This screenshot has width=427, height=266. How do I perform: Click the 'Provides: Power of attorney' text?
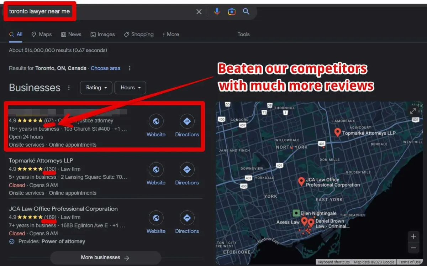pyautogui.click(x=52, y=241)
